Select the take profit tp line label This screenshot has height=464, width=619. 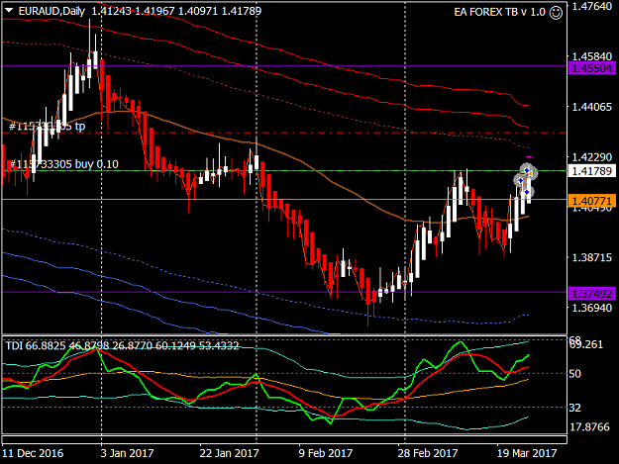47,127
